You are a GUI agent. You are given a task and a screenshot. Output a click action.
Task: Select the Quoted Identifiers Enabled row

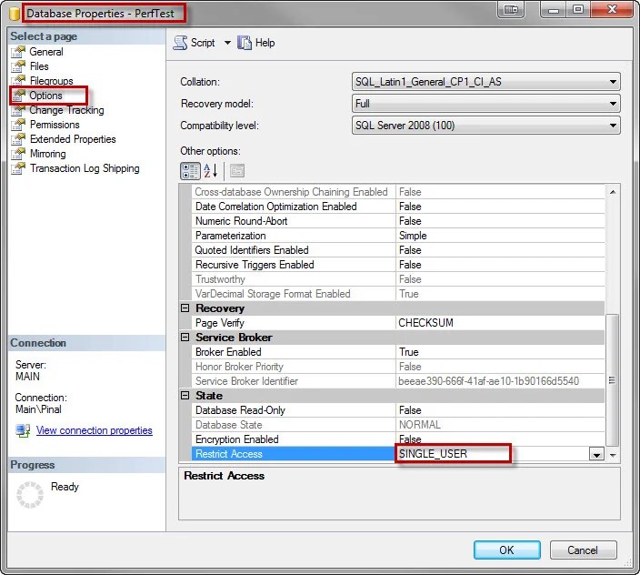(x=398, y=250)
